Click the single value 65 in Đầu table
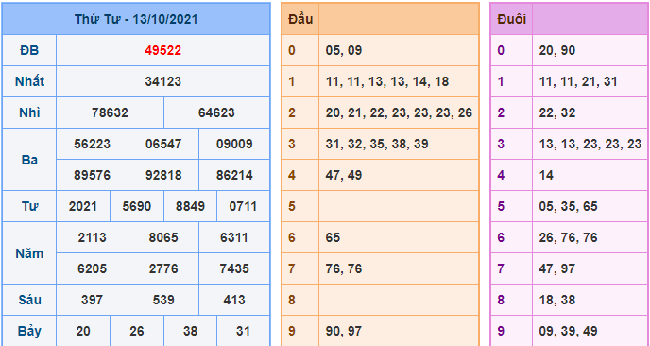 pos(333,237)
